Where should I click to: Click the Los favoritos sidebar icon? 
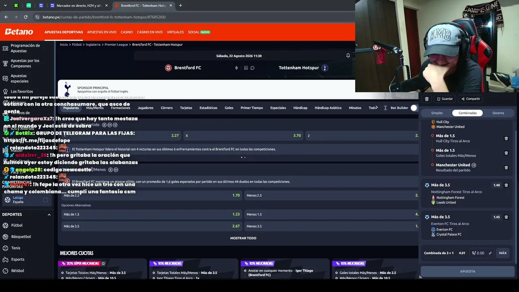point(5,92)
